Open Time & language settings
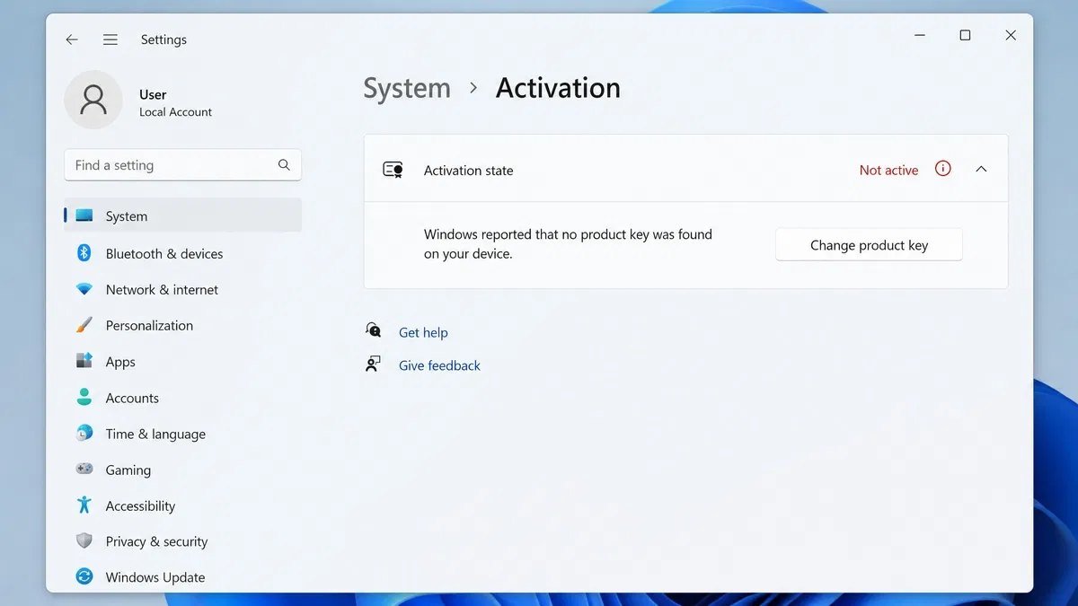Image resolution: width=1078 pixels, height=606 pixels. point(182,433)
